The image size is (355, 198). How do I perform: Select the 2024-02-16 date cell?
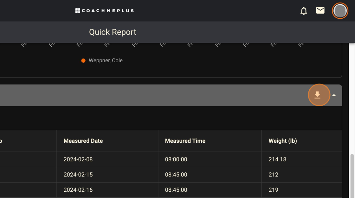pos(78,190)
